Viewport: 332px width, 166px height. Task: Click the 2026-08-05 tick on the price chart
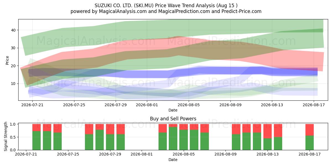pyautogui.click(x=189, y=105)
